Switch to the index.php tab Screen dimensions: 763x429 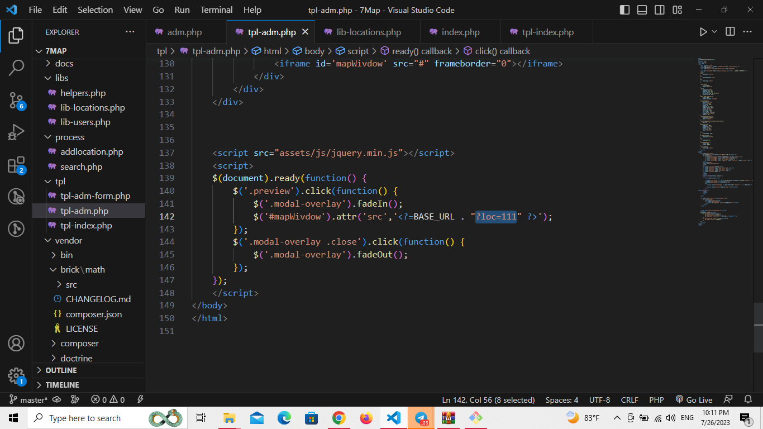click(x=460, y=32)
